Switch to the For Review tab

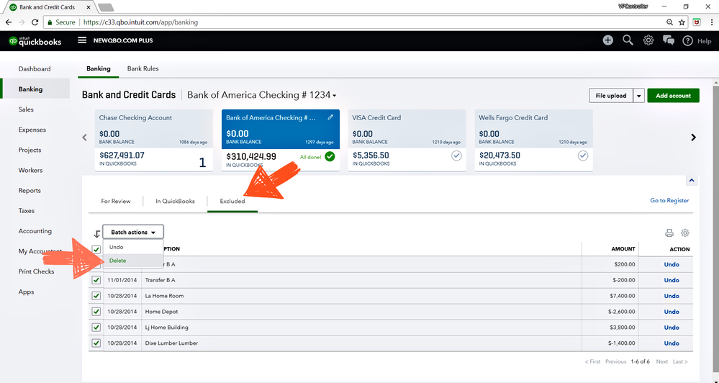pos(116,201)
